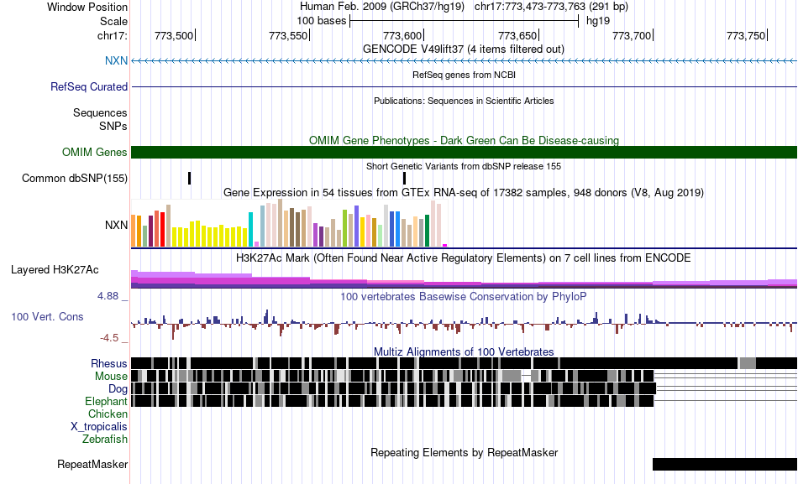Click the X_tropicalis alignment label
The height and width of the screenshot is (484, 798).
99,427
